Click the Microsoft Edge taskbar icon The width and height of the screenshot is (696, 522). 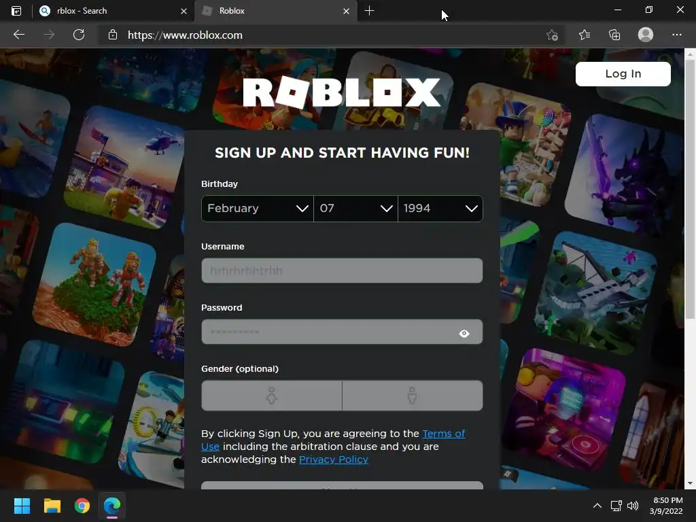[112, 506]
